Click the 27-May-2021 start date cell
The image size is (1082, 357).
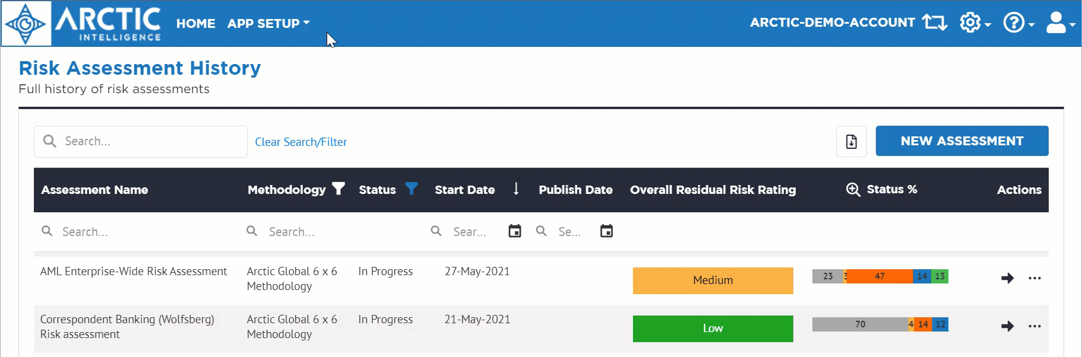pyautogui.click(x=477, y=272)
